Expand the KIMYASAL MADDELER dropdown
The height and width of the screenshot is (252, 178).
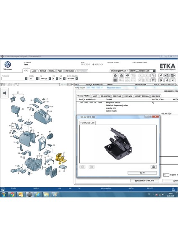154,71
